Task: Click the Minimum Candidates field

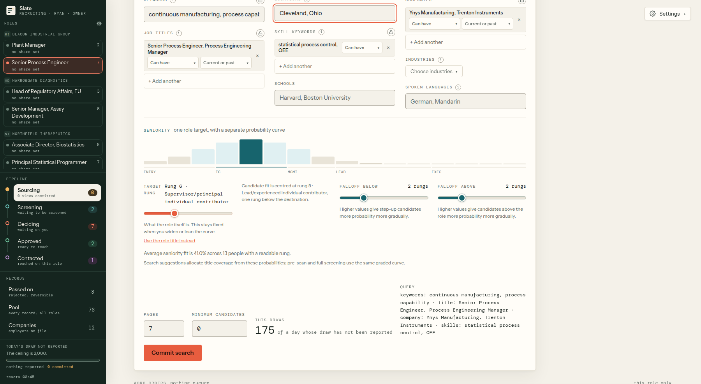Action: (220, 329)
